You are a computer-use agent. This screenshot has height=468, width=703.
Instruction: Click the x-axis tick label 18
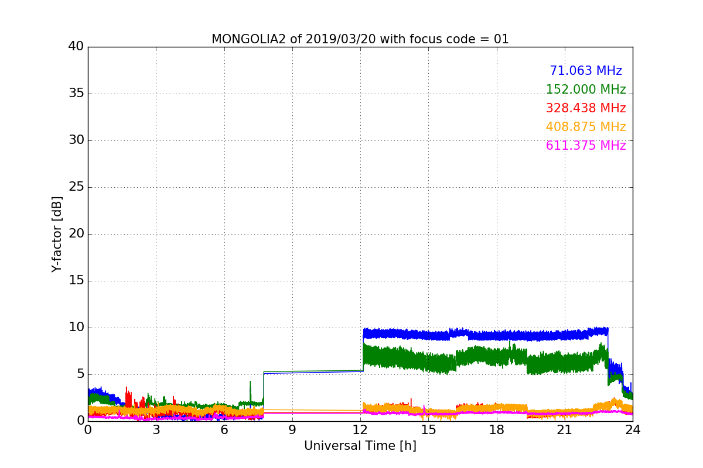point(497,430)
